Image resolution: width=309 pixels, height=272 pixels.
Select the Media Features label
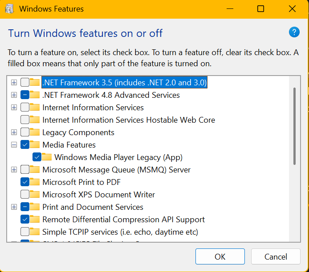(69, 145)
